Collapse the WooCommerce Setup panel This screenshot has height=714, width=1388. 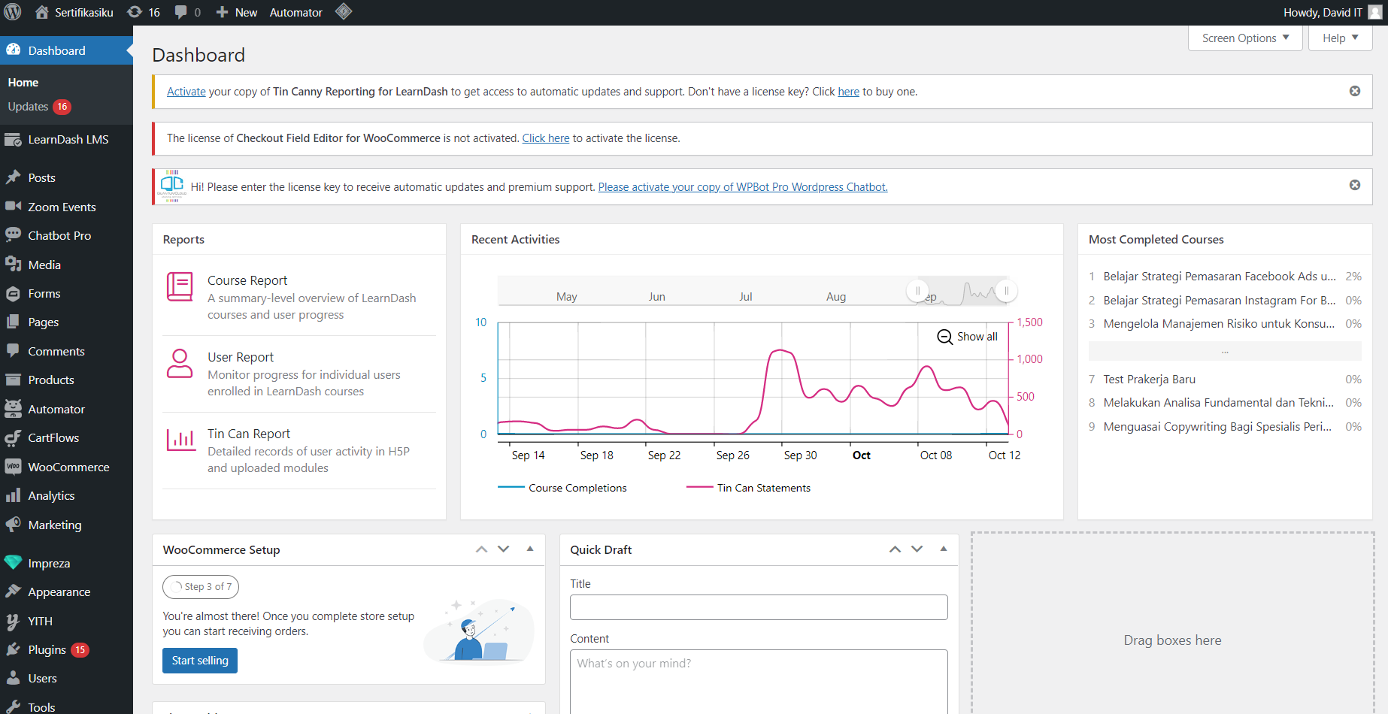click(x=530, y=549)
